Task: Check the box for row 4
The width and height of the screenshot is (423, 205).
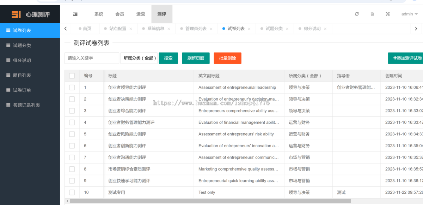Action: click(72, 122)
